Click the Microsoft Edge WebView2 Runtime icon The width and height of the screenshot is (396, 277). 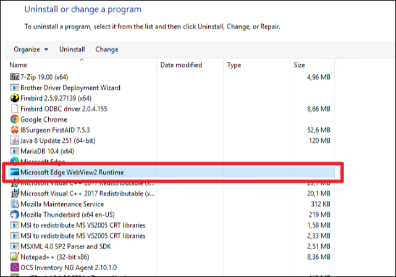click(x=15, y=173)
